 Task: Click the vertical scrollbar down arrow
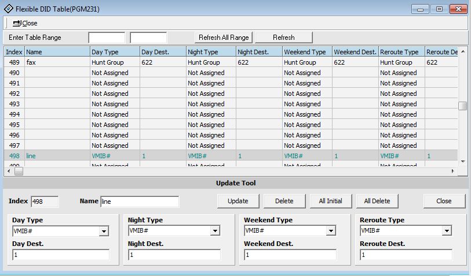click(462, 161)
